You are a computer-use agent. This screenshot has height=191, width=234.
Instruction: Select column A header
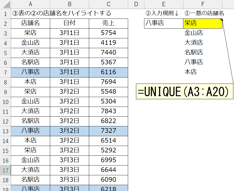(30, 4)
